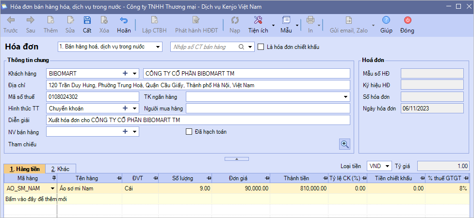Go to next record with Sau

pyautogui.click(x=31, y=20)
